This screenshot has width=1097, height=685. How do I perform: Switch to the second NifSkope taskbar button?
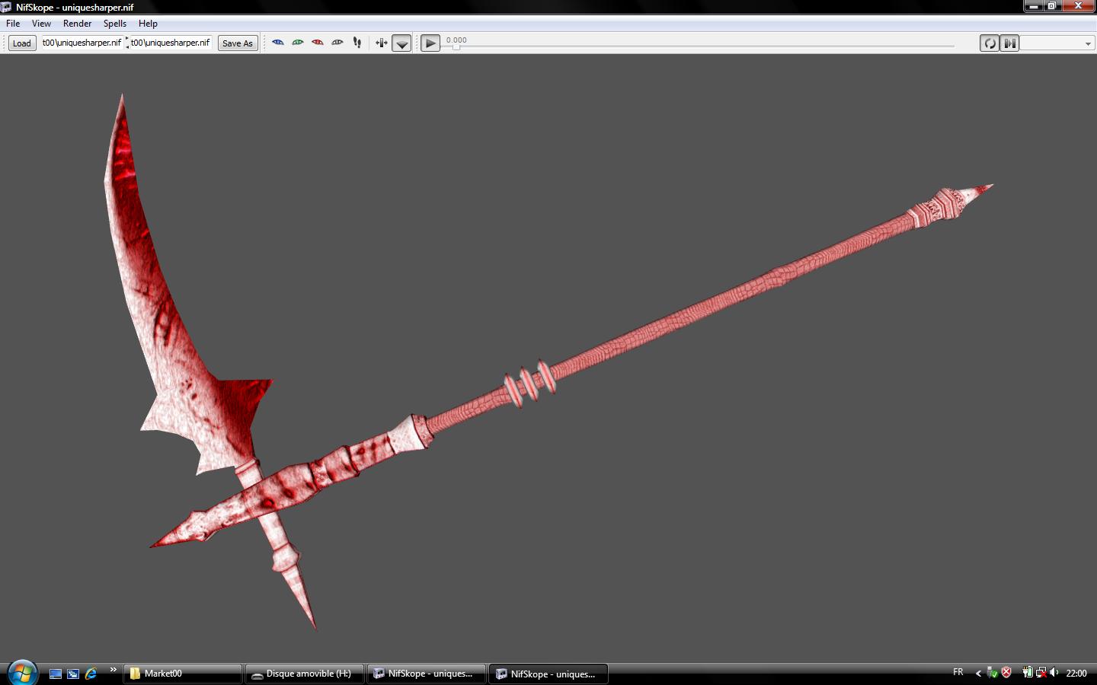[548, 674]
